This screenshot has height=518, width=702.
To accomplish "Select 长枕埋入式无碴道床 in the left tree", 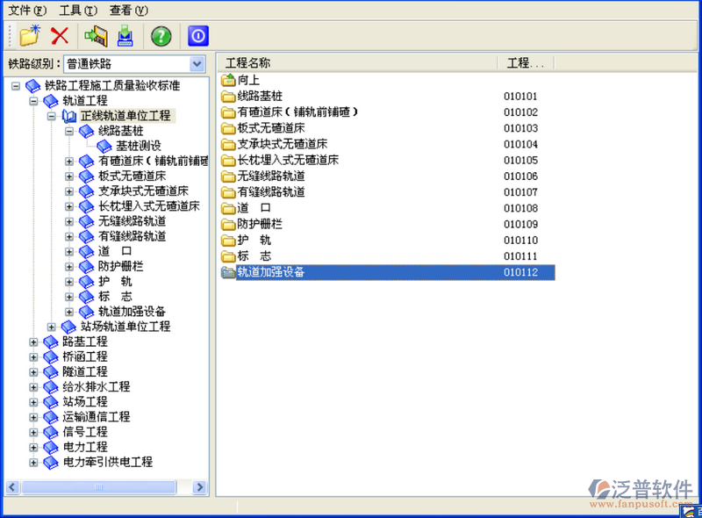I will [149, 206].
